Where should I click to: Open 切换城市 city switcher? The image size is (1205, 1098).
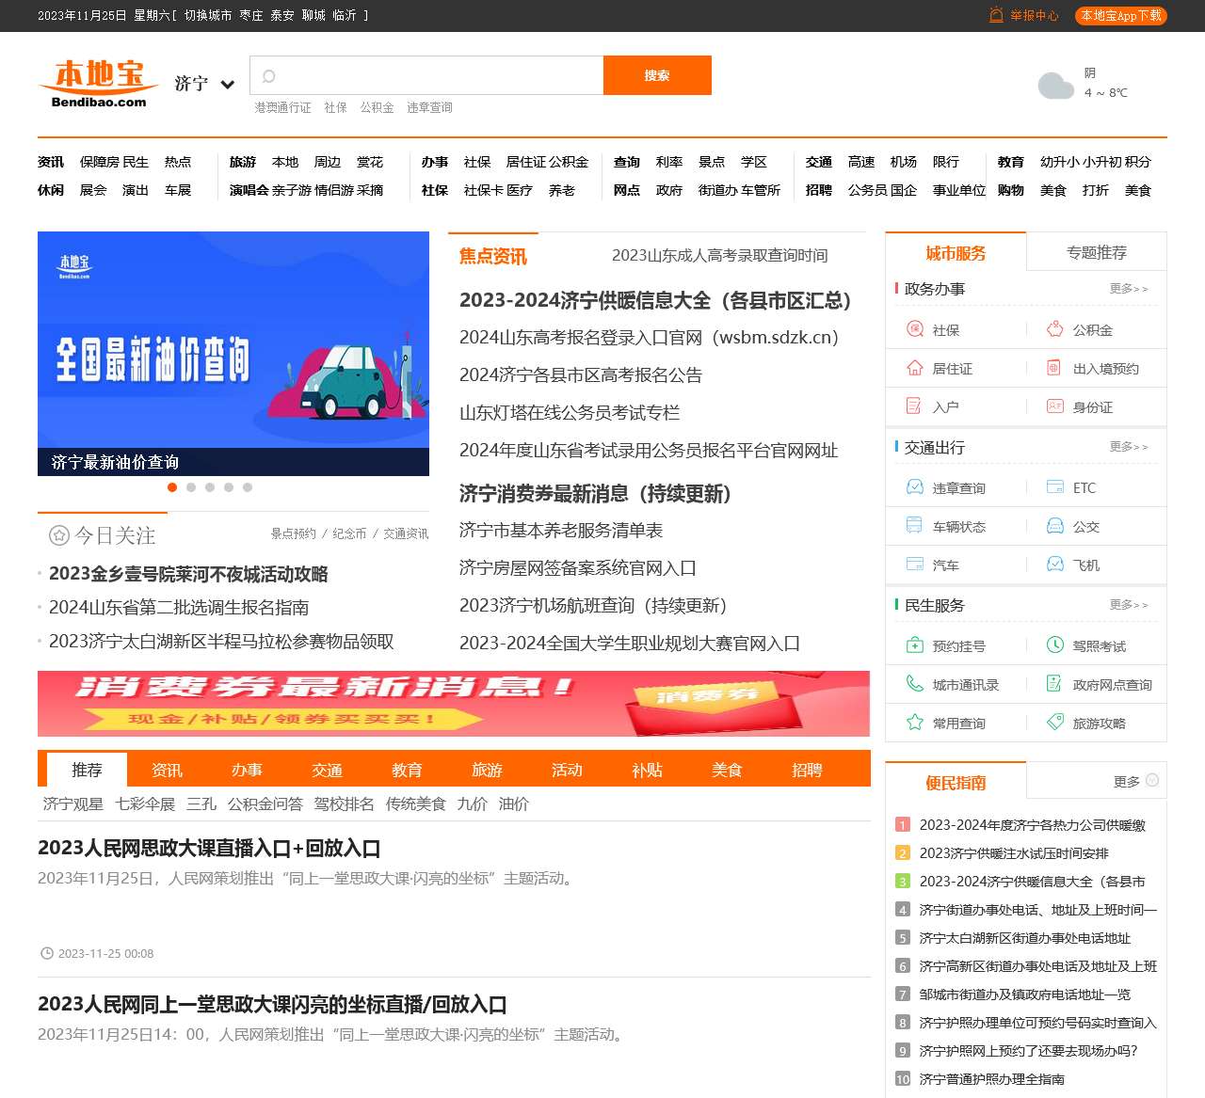[x=208, y=16]
